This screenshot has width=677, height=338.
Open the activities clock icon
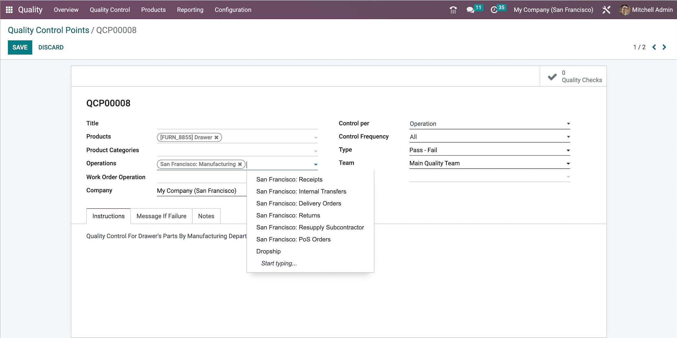click(x=494, y=10)
